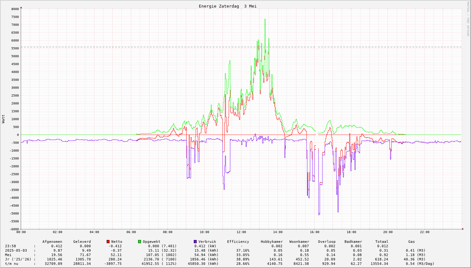Viewport: 471px width, 268px height.
Task: Click the green Opgewekt legend swatch
Action: (140, 242)
